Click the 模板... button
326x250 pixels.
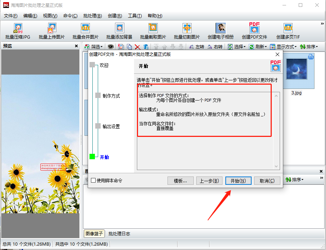coord(180,181)
